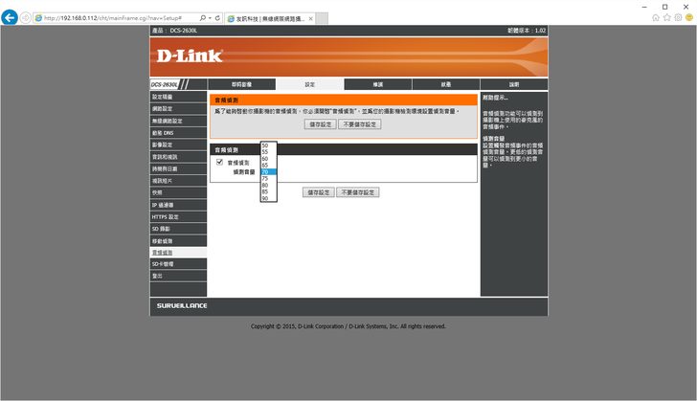
Task: Choose 90 in the volume dropdown list
Action: point(268,199)
